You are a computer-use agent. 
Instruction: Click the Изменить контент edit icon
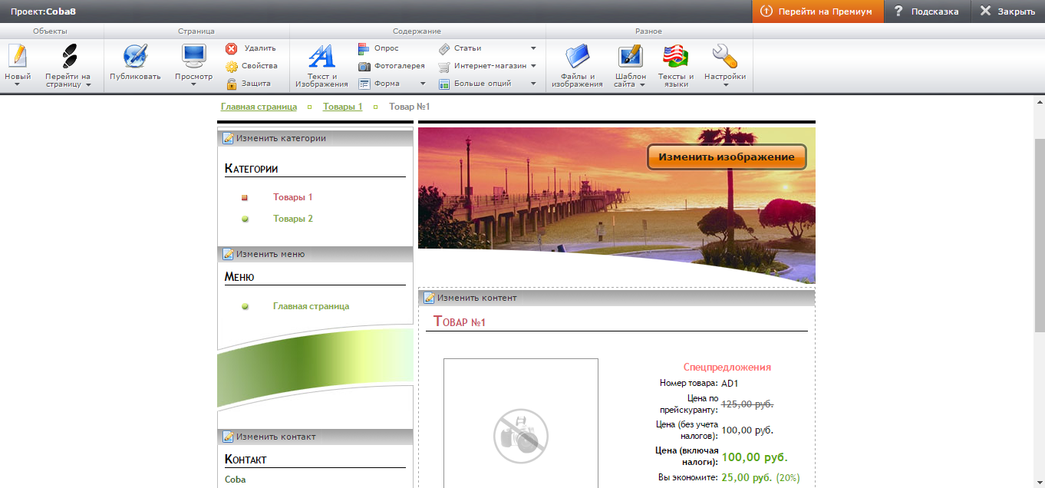(430, 298)
